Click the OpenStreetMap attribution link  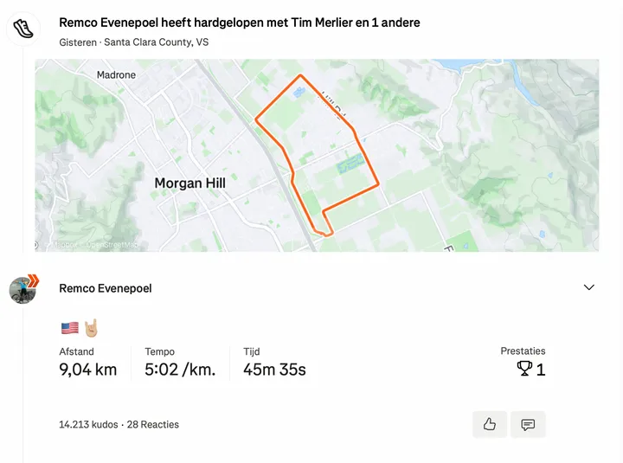(x=112, y=245)
